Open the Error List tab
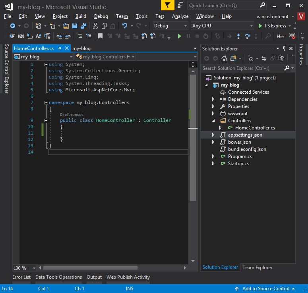The image size is (308, 293). (21, 277)
